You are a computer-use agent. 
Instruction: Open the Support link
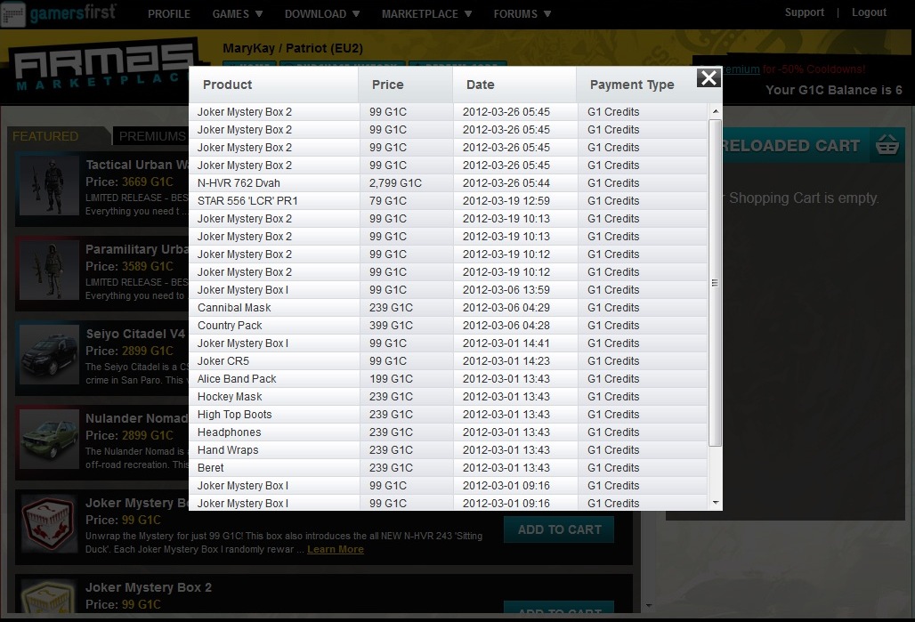(x=804, y=12)
